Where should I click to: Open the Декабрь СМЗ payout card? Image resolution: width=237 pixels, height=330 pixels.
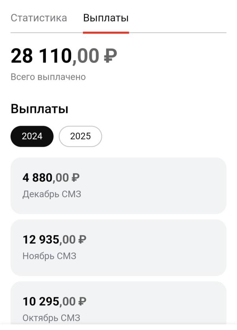pos(118,186)
